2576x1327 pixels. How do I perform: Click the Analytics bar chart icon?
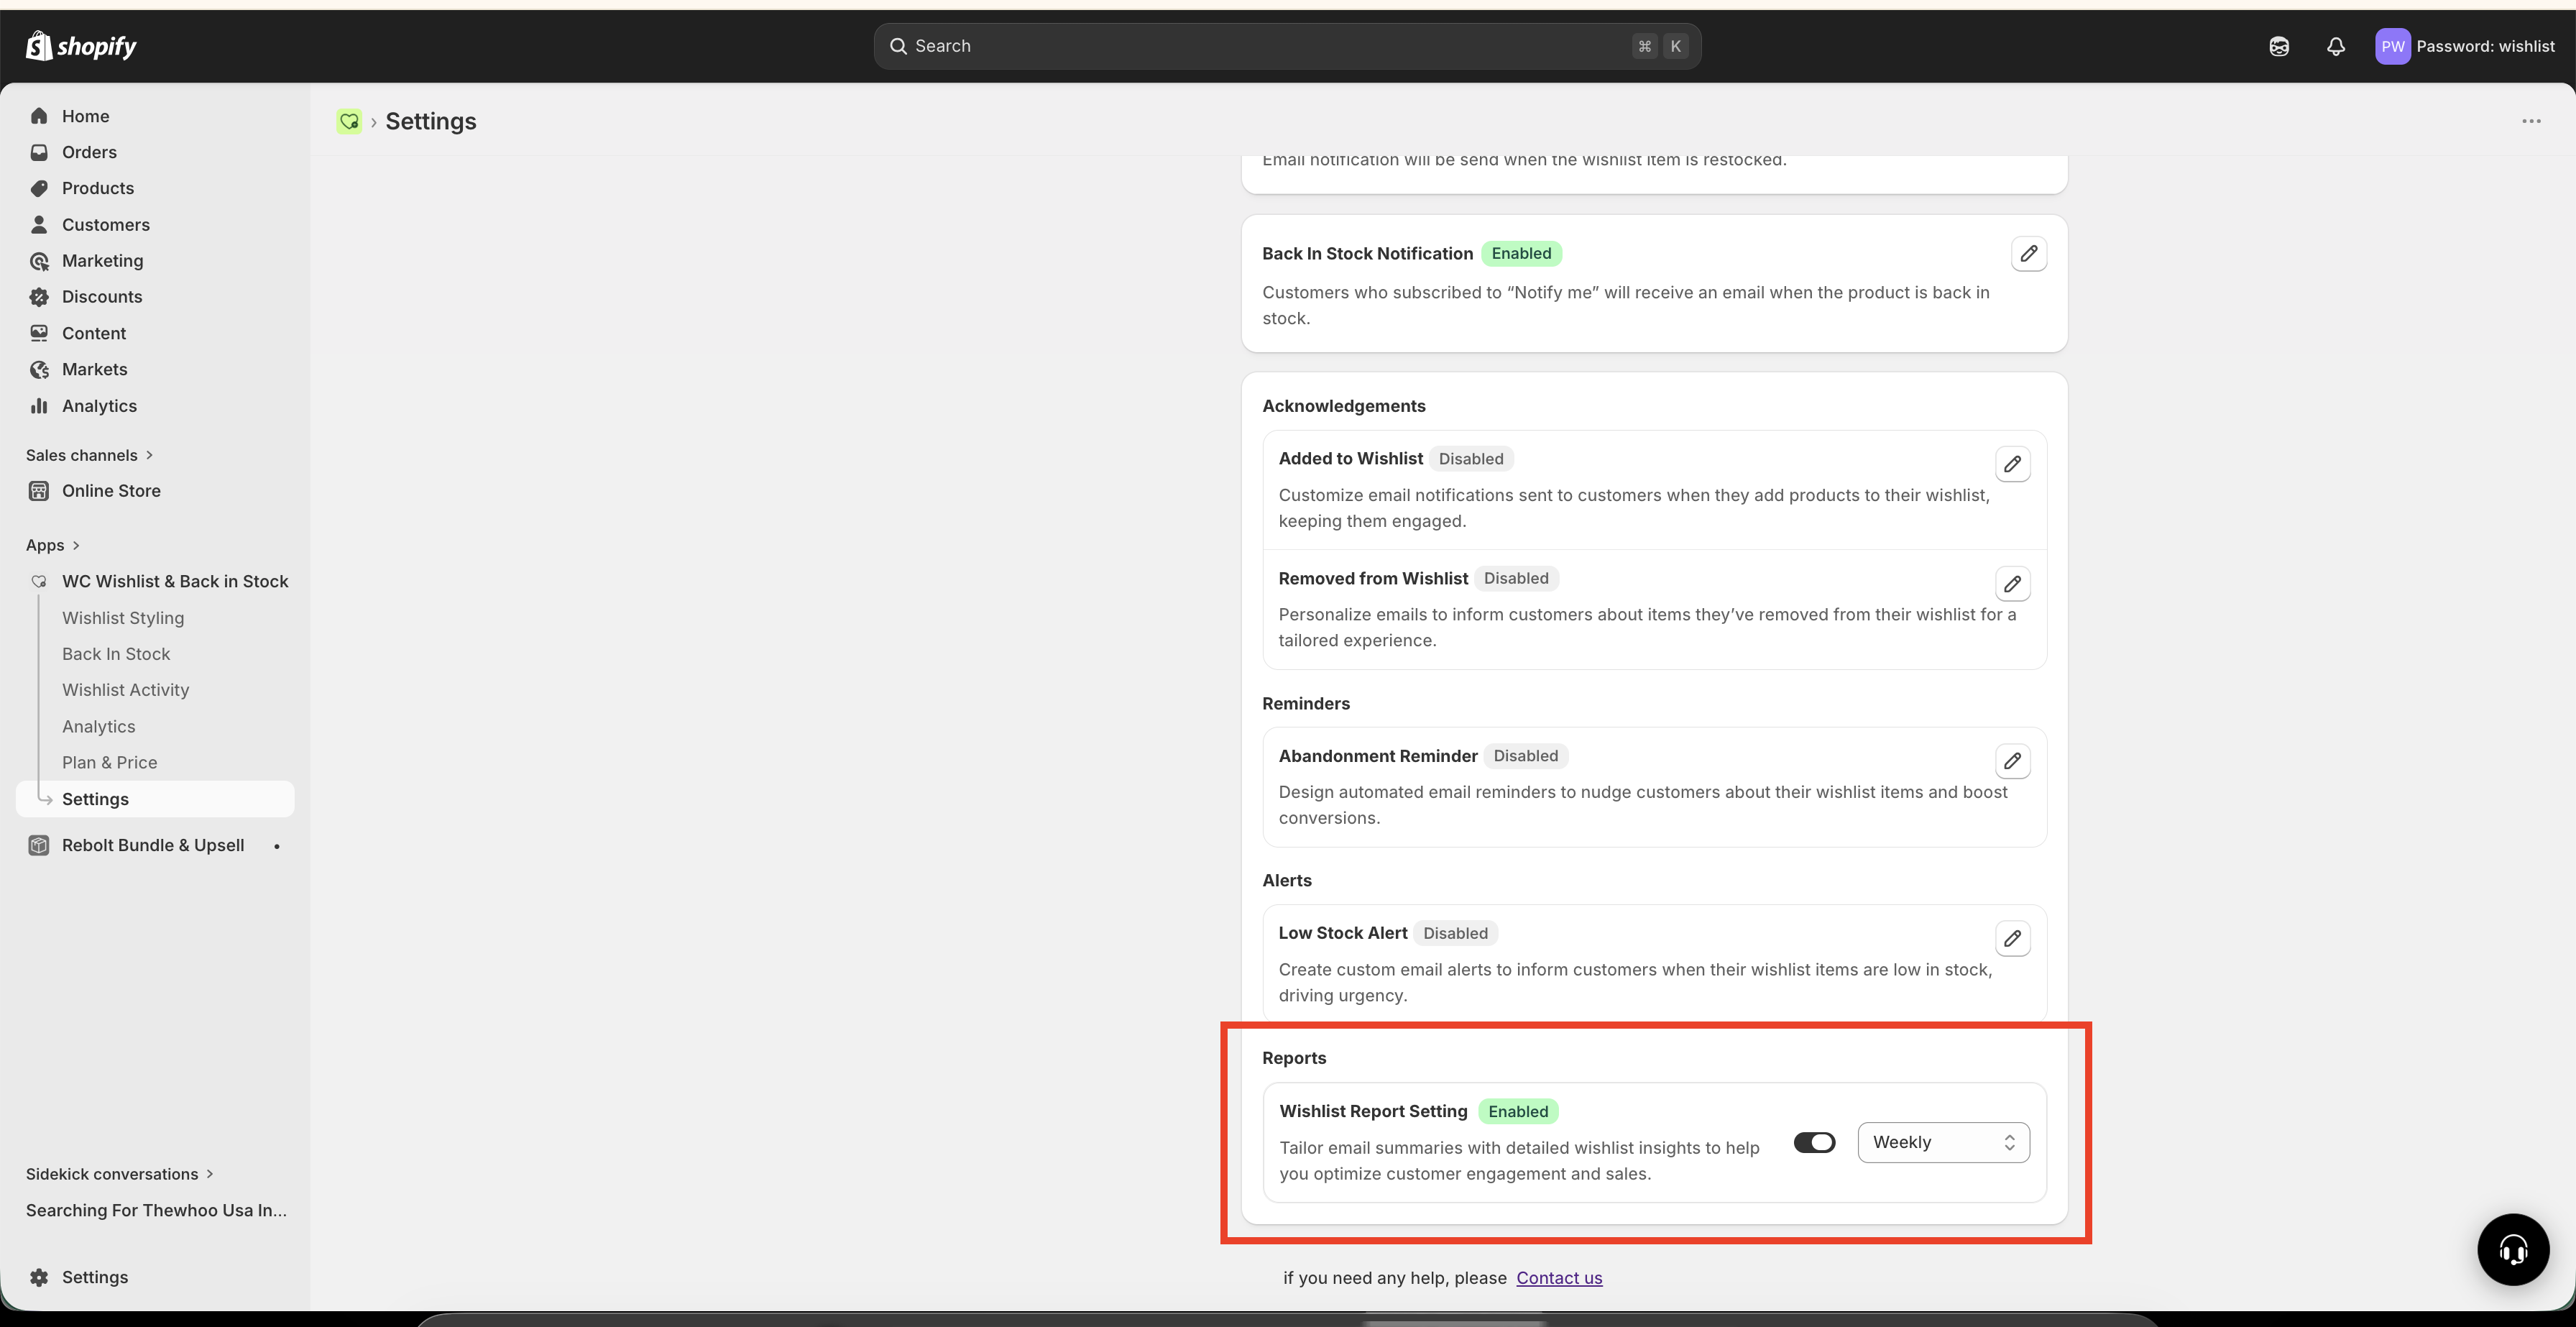coord(39,405)
